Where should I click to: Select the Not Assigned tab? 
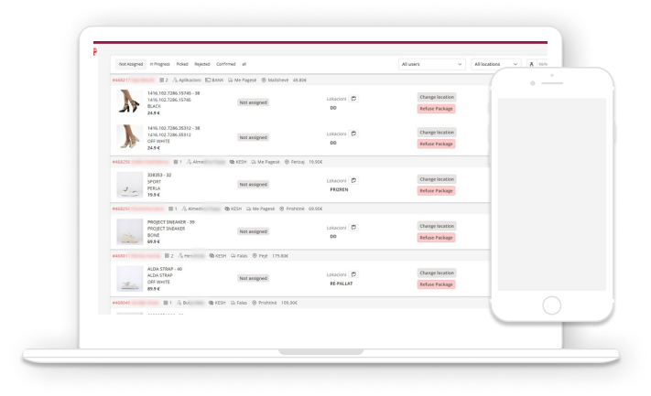click(x=131, y=64)
